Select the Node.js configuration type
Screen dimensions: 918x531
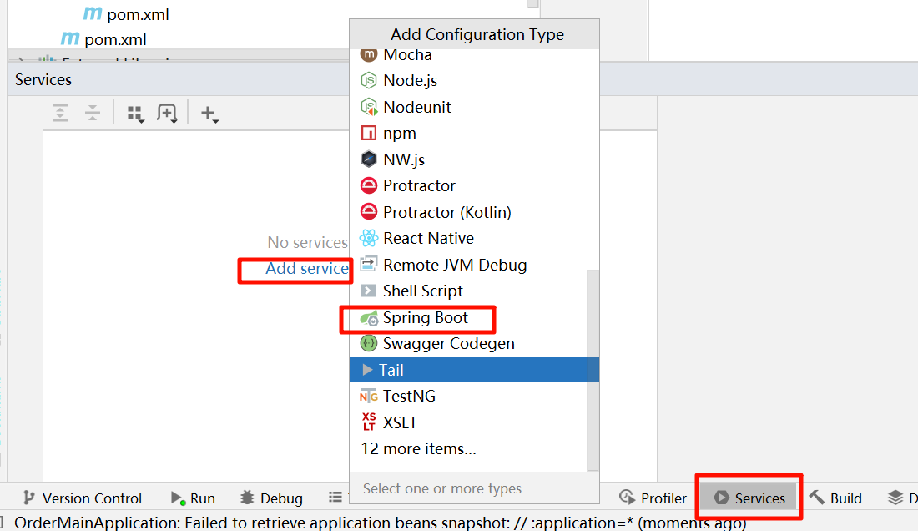(x=474, y=80)
